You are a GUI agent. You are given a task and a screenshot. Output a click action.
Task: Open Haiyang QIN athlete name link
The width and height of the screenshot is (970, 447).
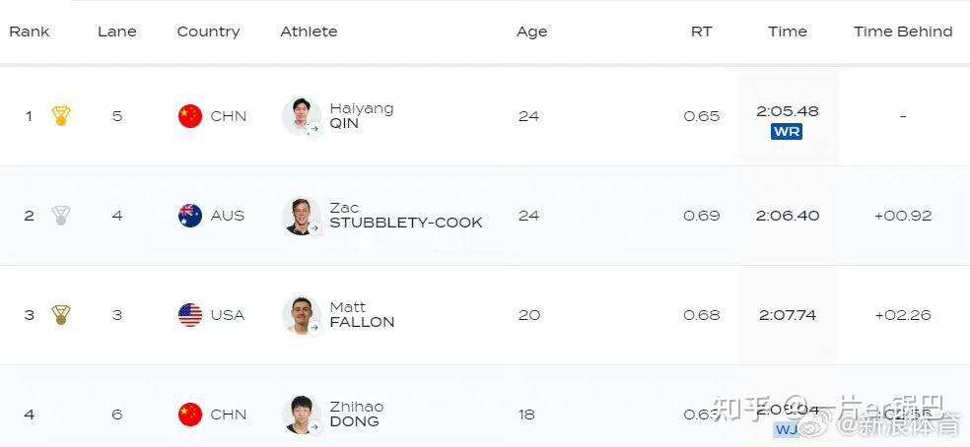(x=361, y=116)
